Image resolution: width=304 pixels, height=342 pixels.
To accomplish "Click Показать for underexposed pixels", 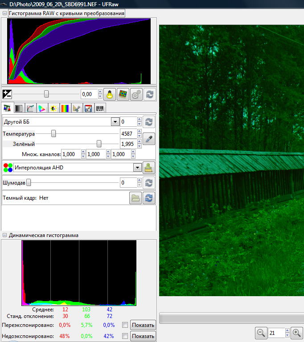I will point(143,336).
